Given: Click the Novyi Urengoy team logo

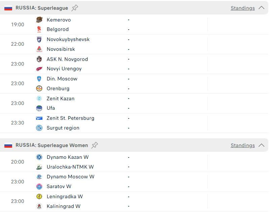Looking at the screenshot, I should click(x=39, y=69).
